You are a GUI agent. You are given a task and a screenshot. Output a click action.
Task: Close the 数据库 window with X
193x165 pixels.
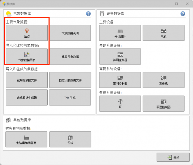[187, 4]
